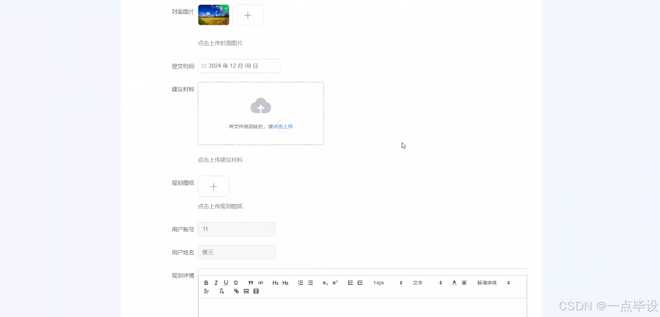The height and width of the screenshot is (317, 660).
Task: Toggle the subscript formatting option
Action: [324, 283]
